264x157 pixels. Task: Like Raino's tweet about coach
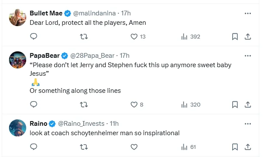tap(134, 147)
